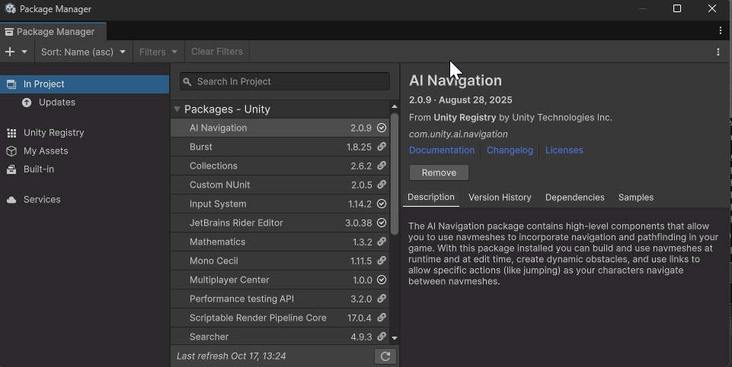Click the plus add package icon
Image resolution: width=732 pixels, height=367 pixels.
[10, 52]
